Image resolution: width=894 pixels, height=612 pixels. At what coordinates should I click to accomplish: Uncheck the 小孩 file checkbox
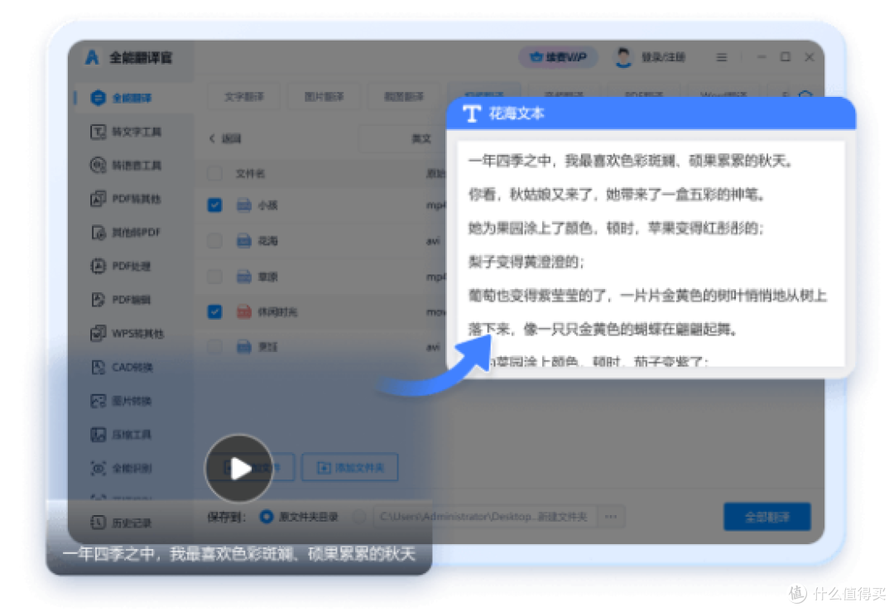(x=214, y=205)
